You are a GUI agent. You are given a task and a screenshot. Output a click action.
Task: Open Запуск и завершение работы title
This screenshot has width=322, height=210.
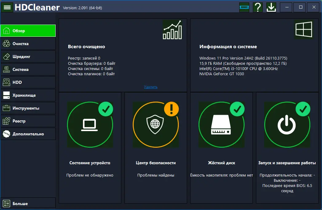pyautogui.click(x=287, y=163)
